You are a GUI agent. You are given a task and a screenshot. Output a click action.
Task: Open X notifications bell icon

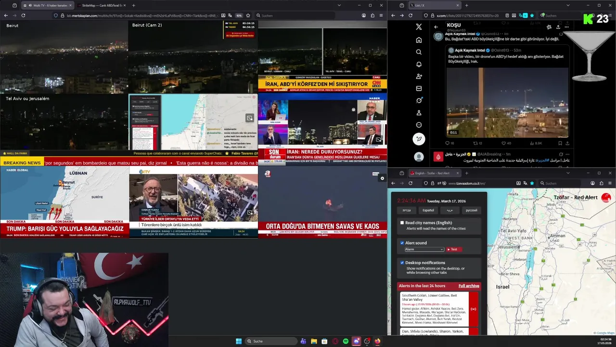tap(419, 64)
